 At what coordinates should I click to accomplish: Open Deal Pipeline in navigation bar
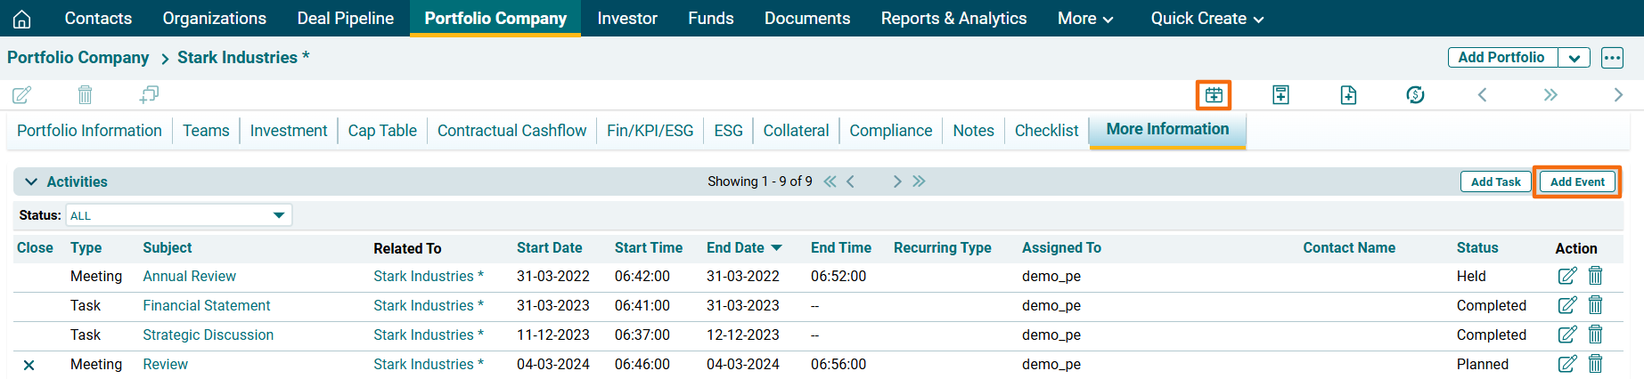click(345, 19)
